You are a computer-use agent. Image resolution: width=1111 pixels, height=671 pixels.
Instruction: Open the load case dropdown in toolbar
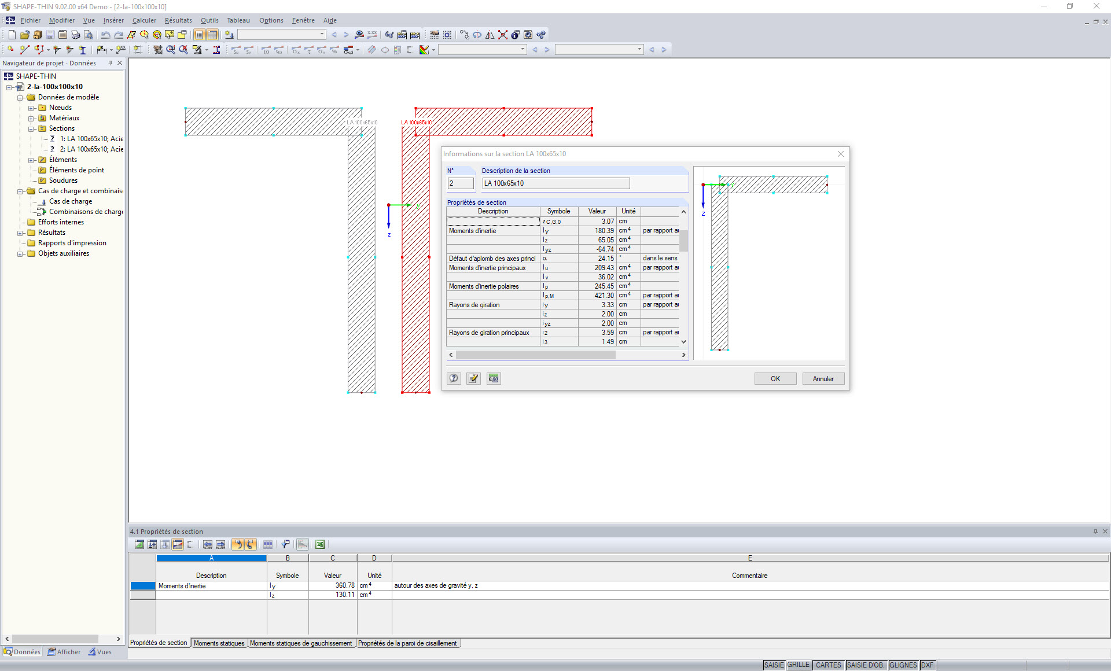(322, 35)
